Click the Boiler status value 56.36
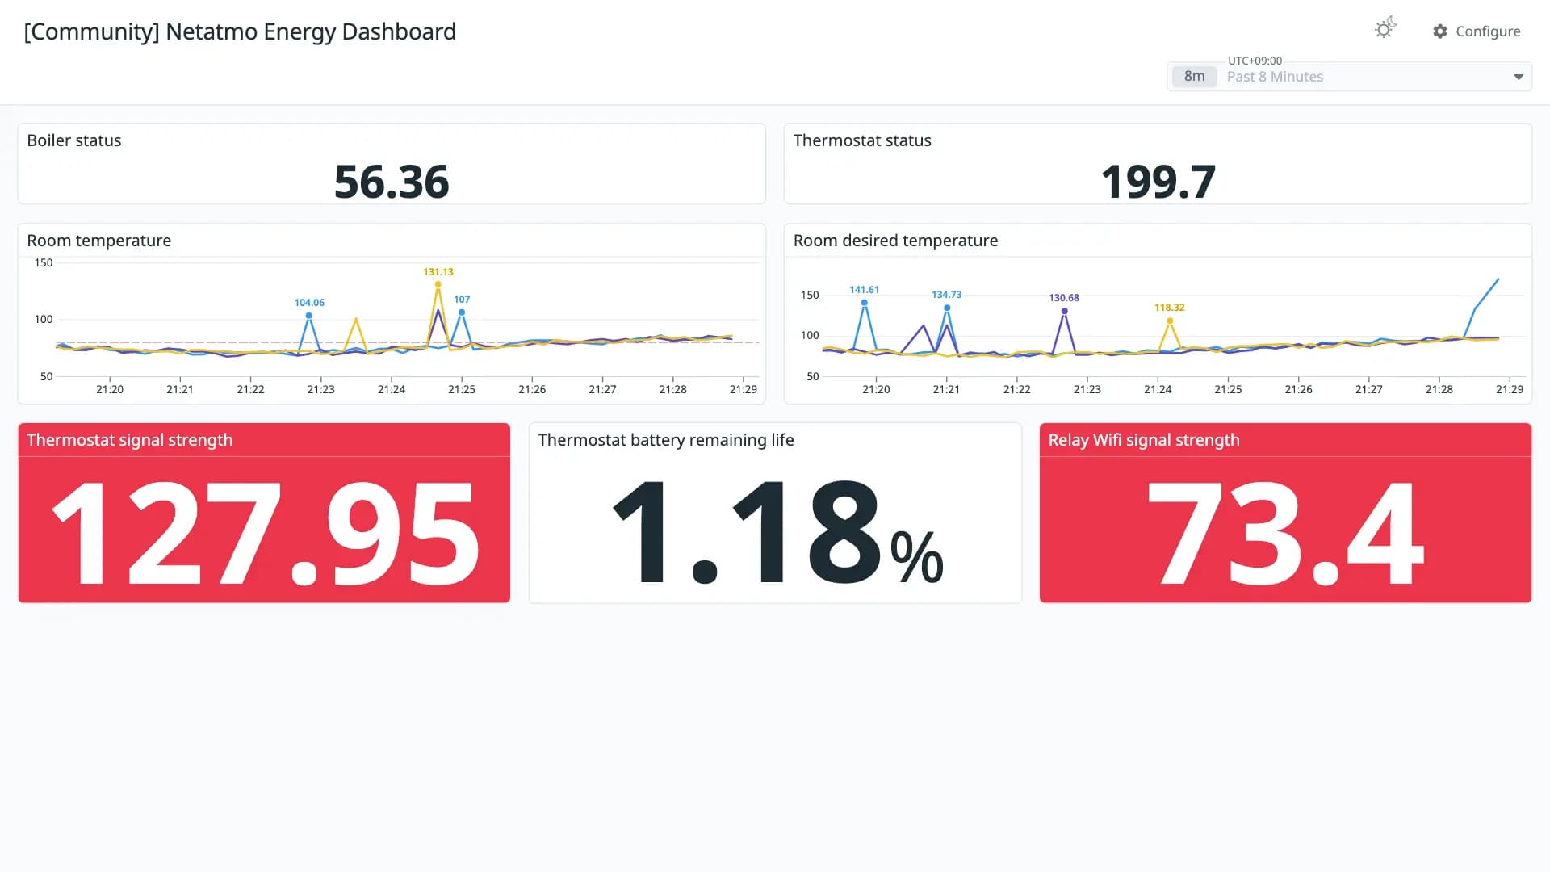Viewport: 1550px width, 872px height. click(x=392, y=182)
